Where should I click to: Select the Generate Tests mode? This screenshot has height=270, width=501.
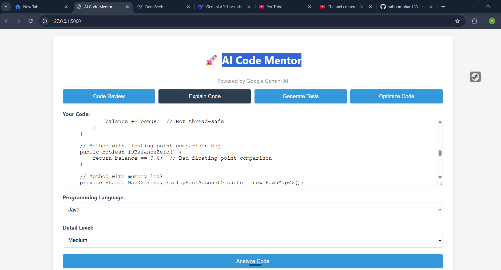[x=301, y=96]
